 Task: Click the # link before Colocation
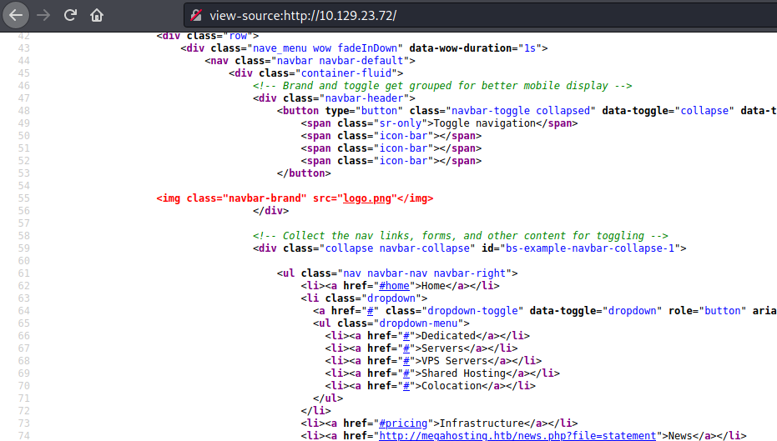pyautogui.click(x=406, y=386)
